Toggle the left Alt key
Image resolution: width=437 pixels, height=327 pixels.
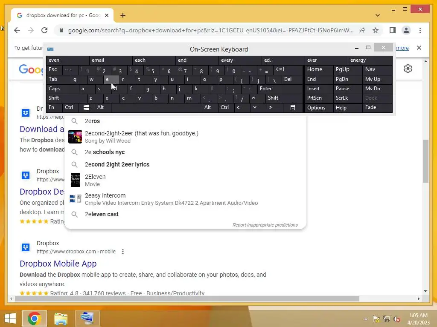click(103, 107)
